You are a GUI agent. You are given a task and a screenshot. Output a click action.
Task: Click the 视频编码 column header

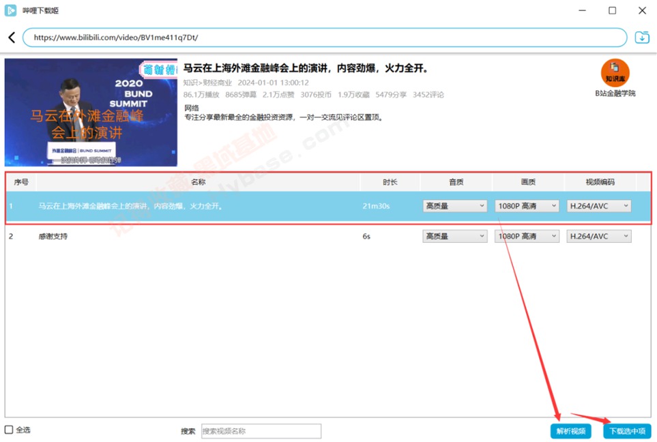pos(600,182)
